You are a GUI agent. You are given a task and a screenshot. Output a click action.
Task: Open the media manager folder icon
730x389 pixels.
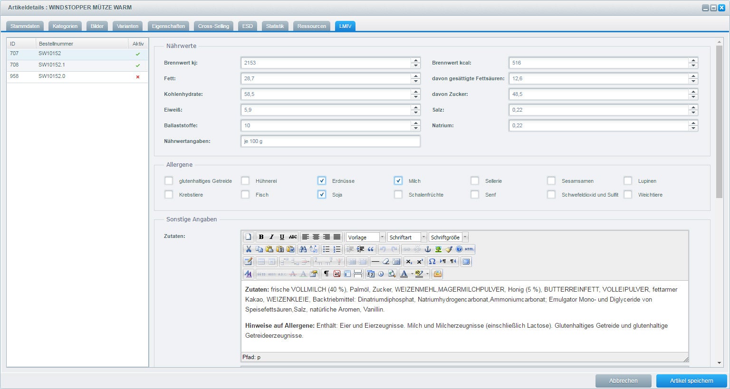438,274
